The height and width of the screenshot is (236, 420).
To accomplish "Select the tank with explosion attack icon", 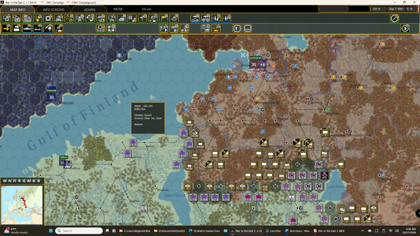I will coord(59,28).
